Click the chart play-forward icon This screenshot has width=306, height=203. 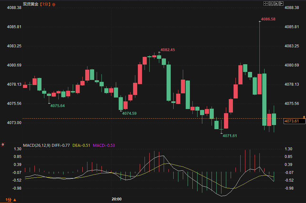276,4
